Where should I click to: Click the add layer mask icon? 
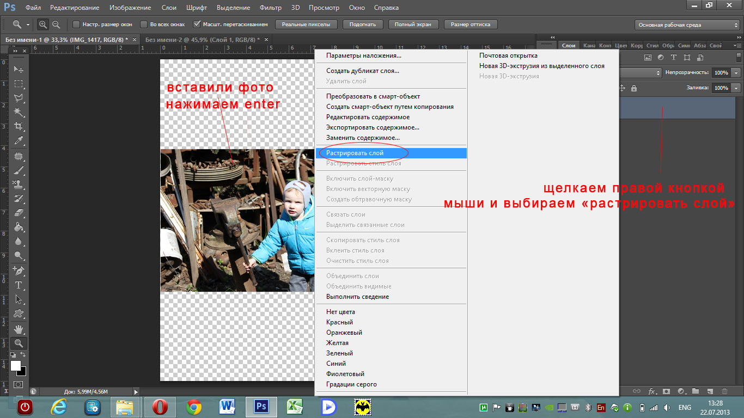click(666, 391)
